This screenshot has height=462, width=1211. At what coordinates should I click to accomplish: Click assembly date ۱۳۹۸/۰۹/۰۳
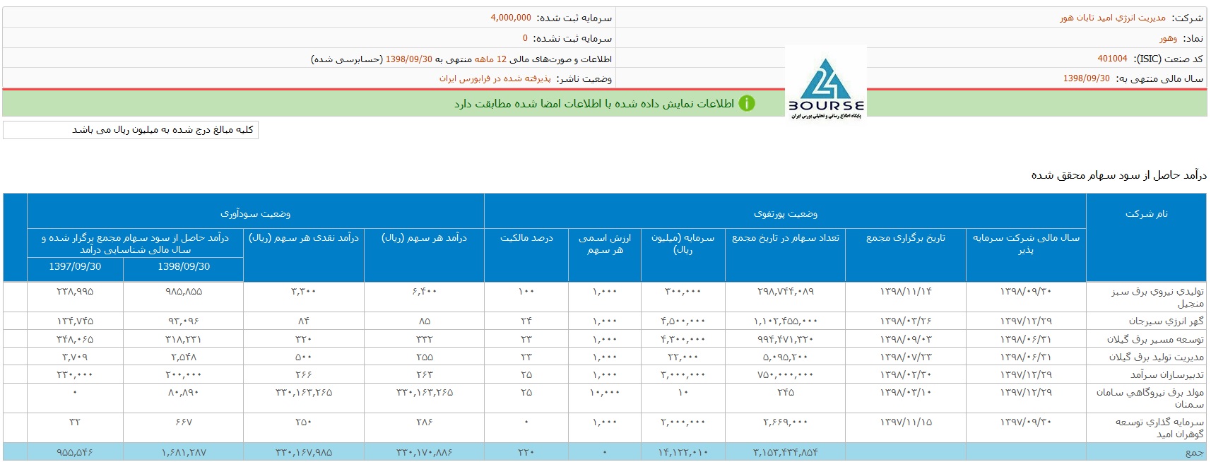[x=906, y=339]
